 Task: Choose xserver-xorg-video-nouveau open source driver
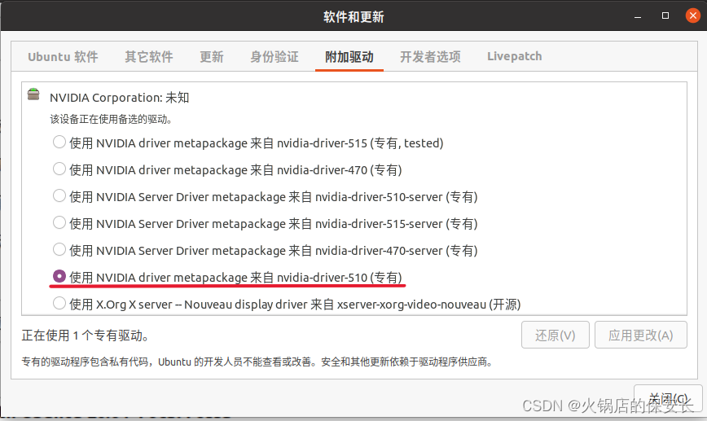(x=59, y=303)
